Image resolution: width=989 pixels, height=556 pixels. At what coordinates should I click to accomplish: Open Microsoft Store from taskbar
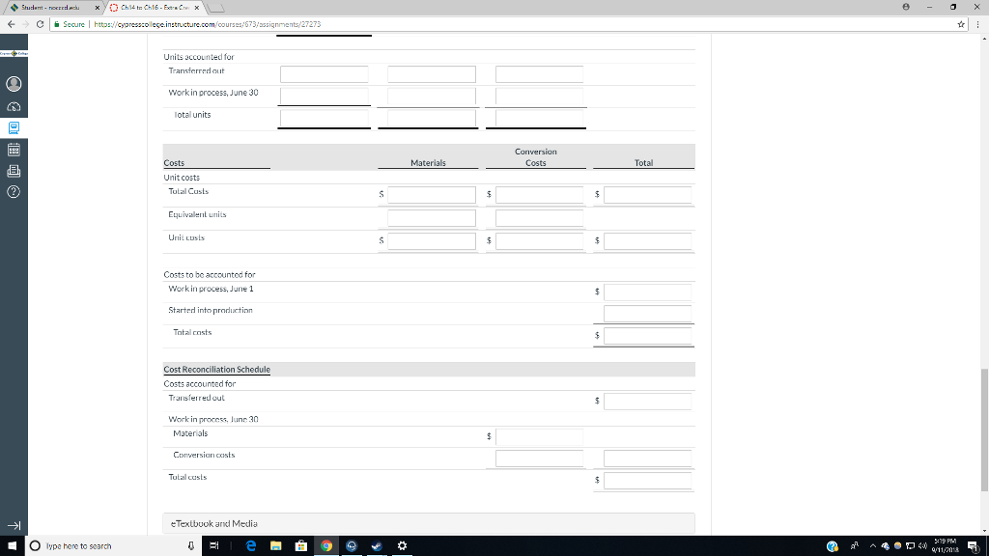301,546
